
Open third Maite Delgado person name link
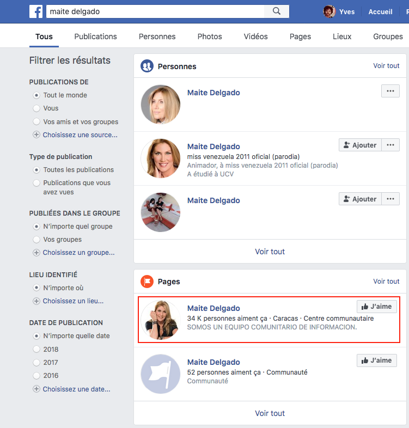213,200
